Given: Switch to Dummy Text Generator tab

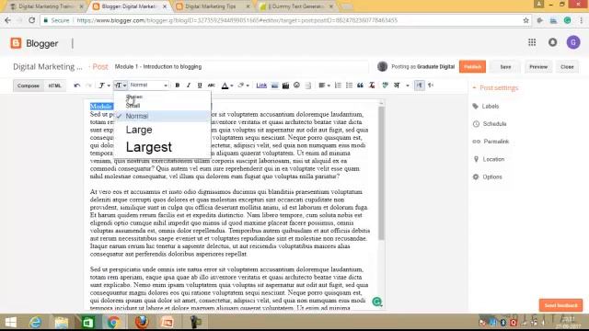Looking at the screenshot, I should coord(296,6).
